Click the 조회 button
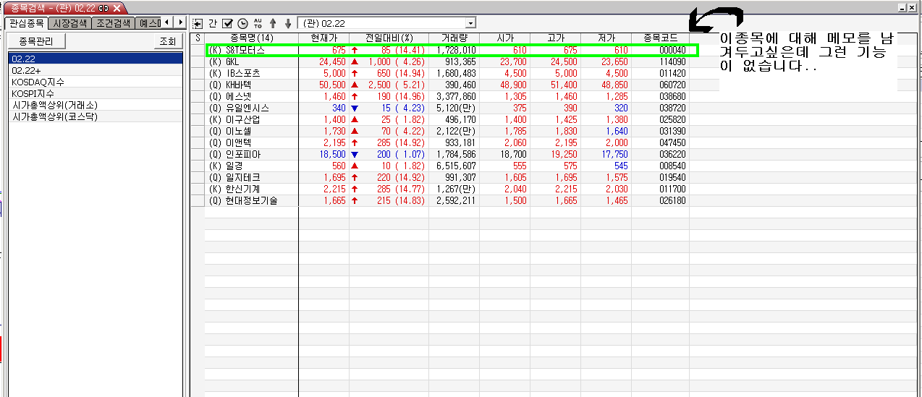922x397 pixels. tap(167, 41)
